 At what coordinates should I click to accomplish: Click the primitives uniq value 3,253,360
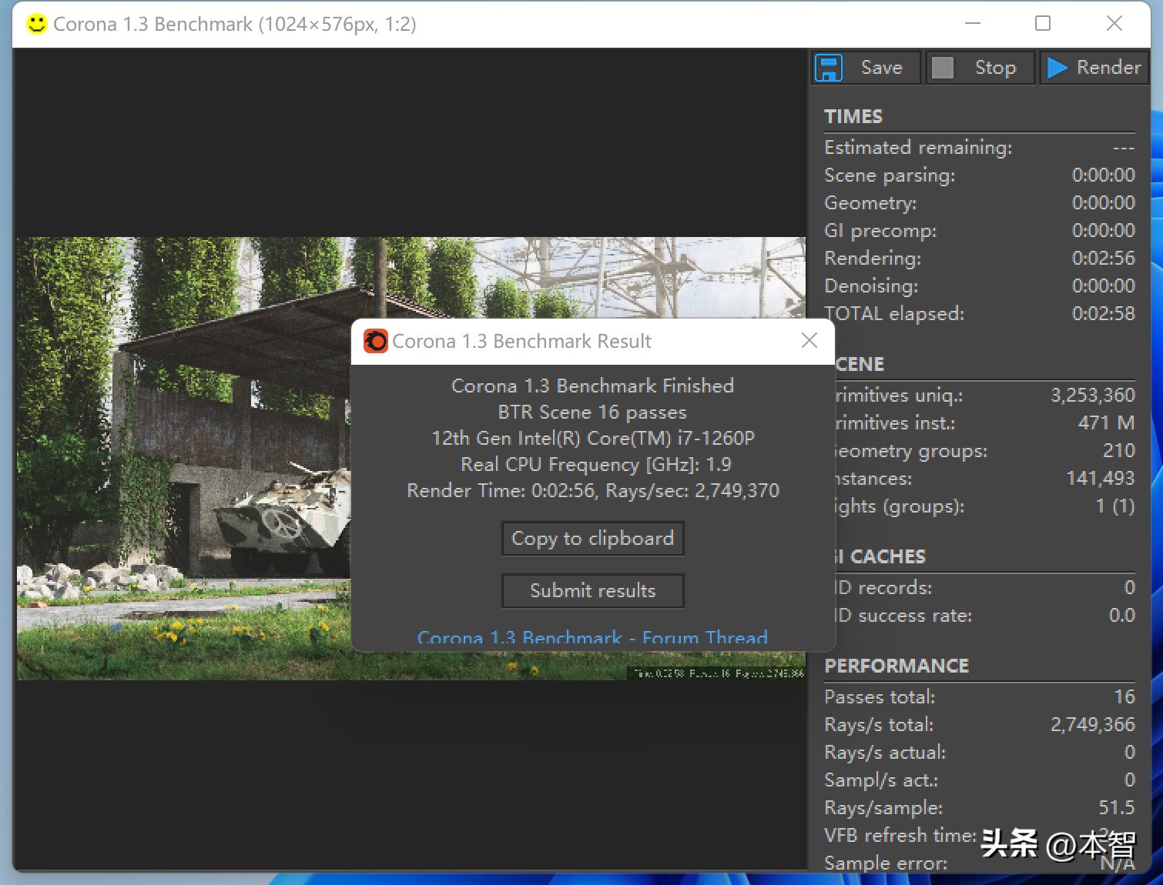click(1093, 396)
